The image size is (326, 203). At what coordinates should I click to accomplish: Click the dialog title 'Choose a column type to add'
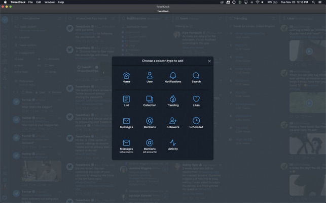tap(162, 61)
